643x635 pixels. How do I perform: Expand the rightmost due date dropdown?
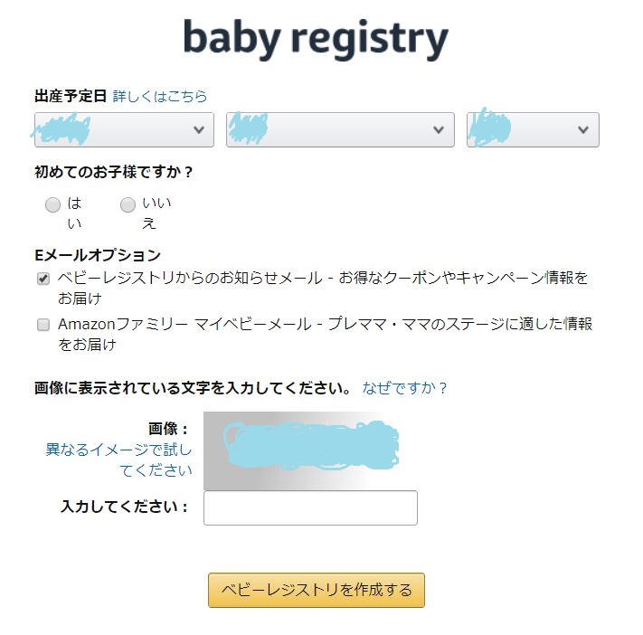tap(533, 129)
